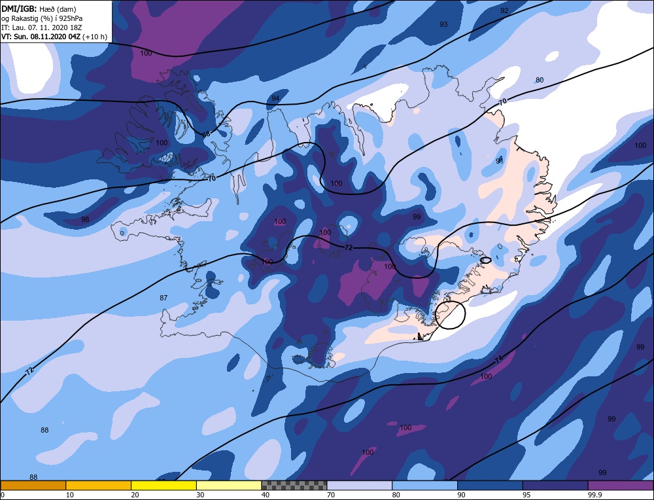Click the '87' humidity value on the map
The image size is (654, 500).
click(x=163, y=298)
